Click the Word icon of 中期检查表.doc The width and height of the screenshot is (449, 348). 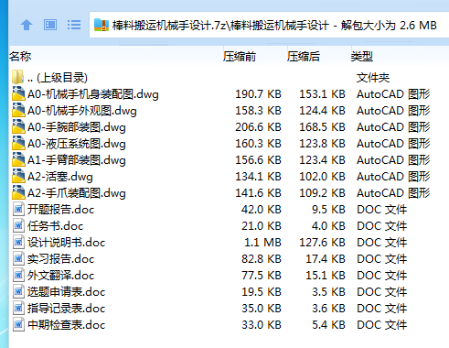point(18,324)
